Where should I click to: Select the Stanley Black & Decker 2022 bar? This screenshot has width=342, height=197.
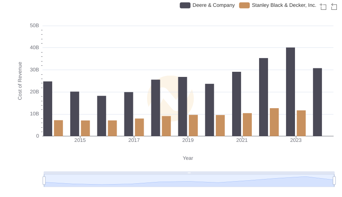pyautogui.click(x=274, y=122)
